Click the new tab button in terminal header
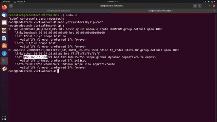 coord(11,6)
